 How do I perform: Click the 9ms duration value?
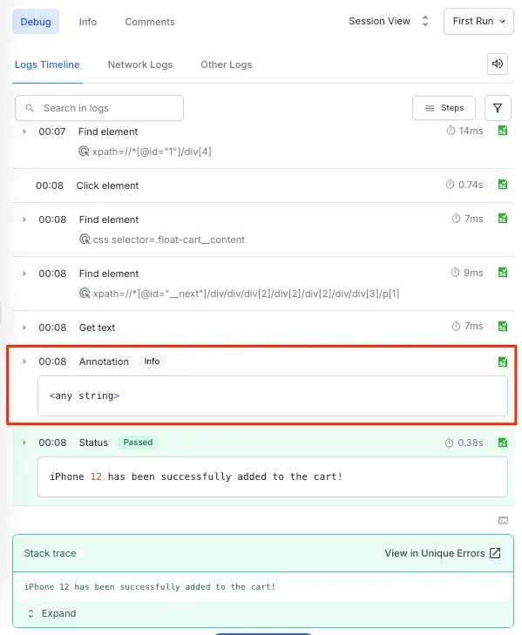[473, 273]
